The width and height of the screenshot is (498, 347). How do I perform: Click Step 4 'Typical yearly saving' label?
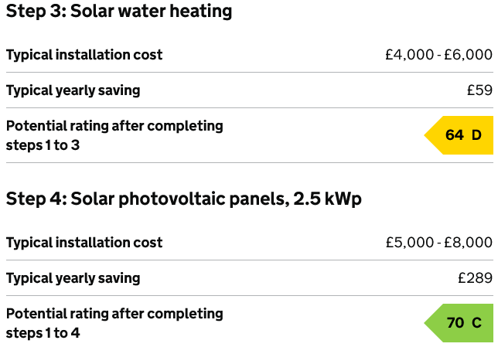[73, 278]
